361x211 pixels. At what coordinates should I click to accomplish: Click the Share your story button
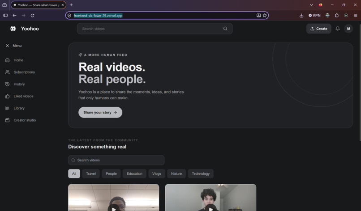[100, 112]
